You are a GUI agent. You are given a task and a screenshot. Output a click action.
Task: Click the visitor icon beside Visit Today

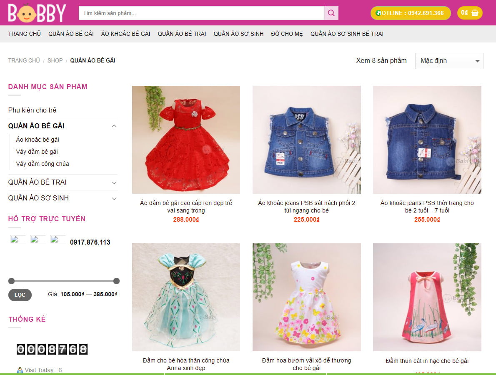click(x=20, y=370)
